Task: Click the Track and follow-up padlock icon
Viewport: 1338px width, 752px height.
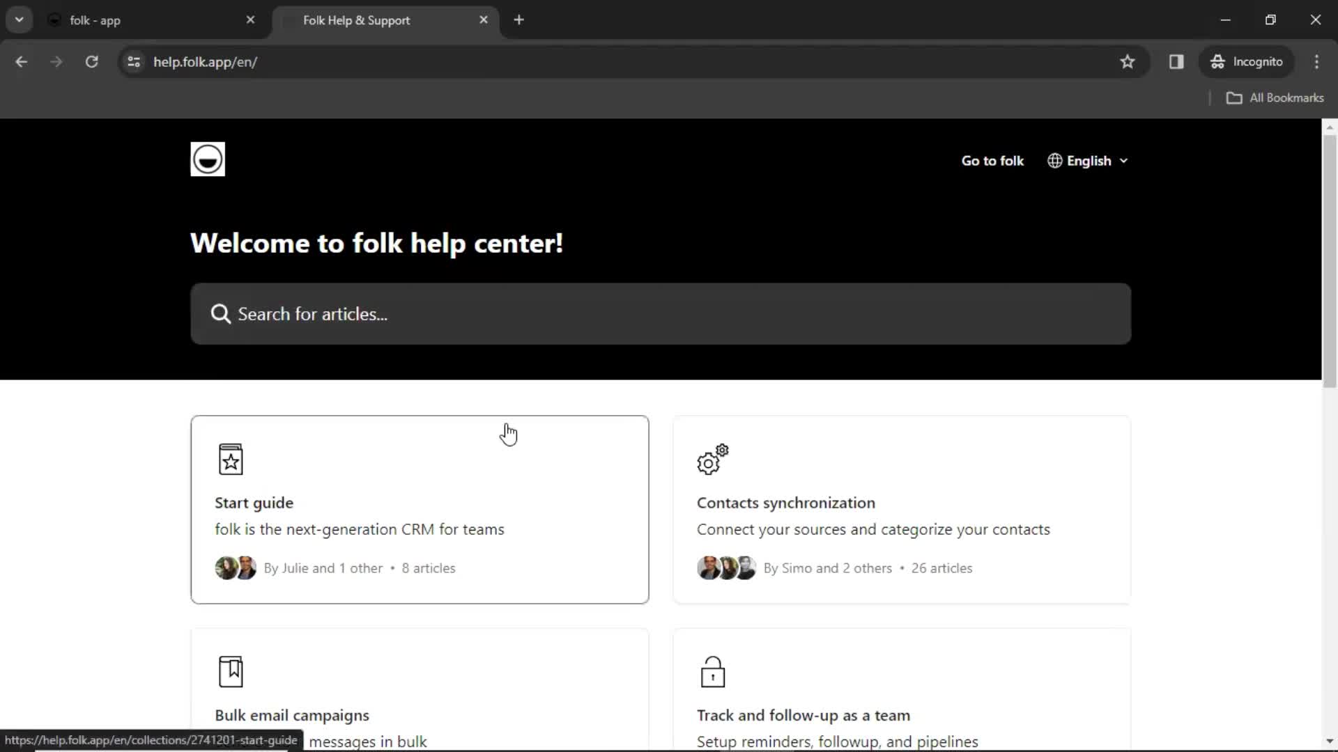Action: (x=712, y=672)
